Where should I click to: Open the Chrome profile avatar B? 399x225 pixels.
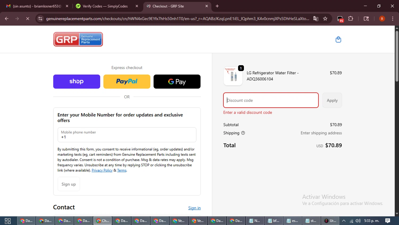(382, 19)
